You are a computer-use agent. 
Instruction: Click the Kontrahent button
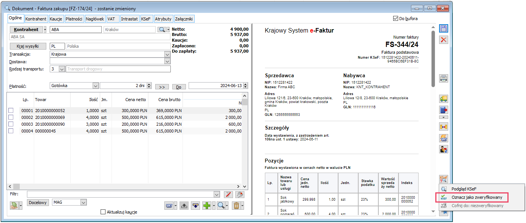(26, 30)
